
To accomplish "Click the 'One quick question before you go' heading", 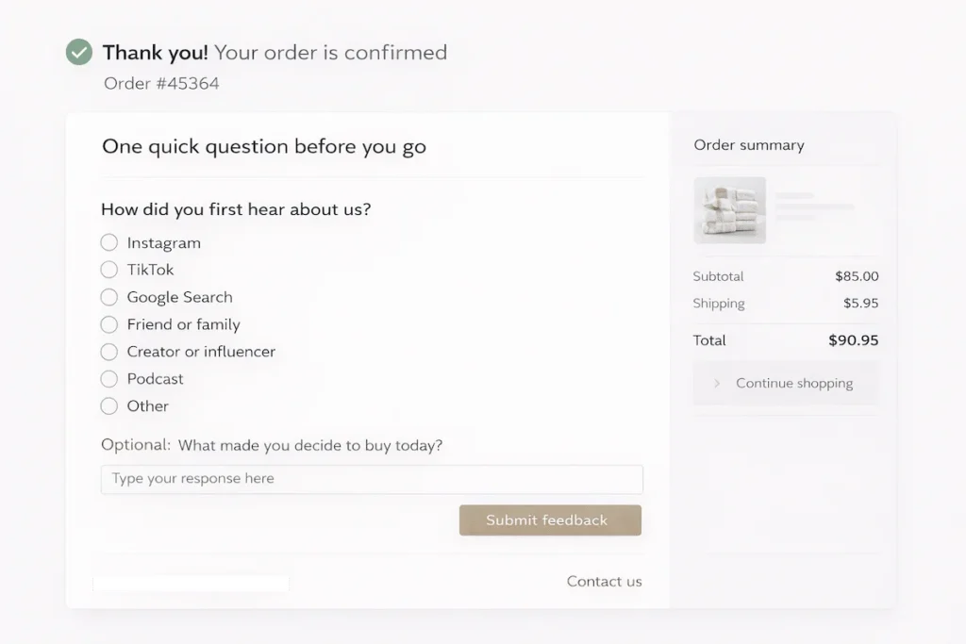I will (264, 147).
